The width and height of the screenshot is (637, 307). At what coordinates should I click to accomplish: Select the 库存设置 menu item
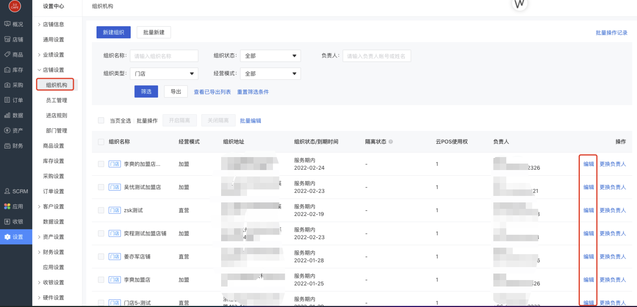(x=54, y=161)
